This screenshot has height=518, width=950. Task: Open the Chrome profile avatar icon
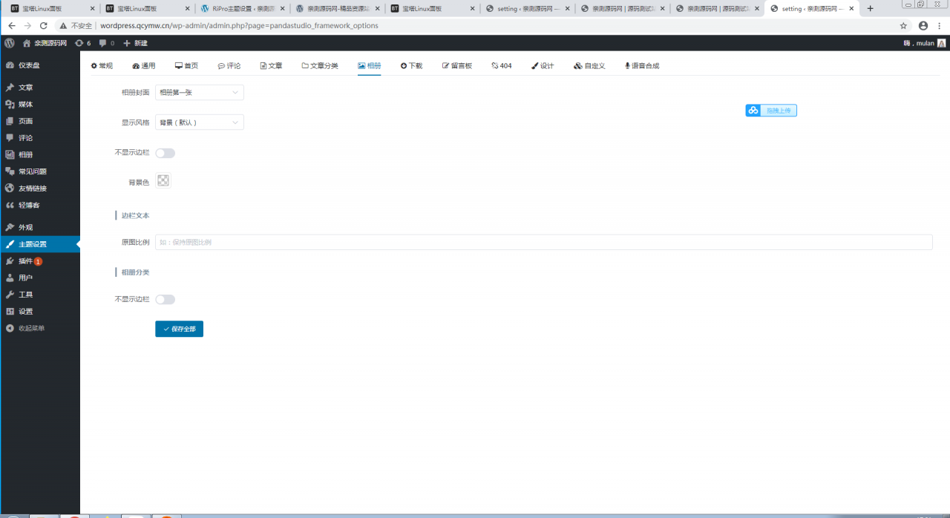[923, 25]
